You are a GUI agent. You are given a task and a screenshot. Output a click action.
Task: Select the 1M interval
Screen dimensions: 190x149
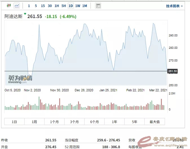click(x=85, y=6)
